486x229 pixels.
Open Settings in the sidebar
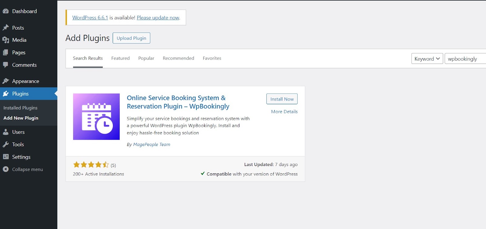click(x=29, y=157)
